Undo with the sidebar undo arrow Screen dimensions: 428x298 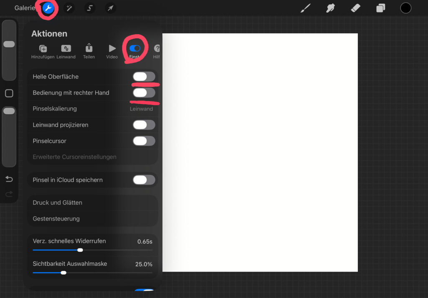point(9,179)
